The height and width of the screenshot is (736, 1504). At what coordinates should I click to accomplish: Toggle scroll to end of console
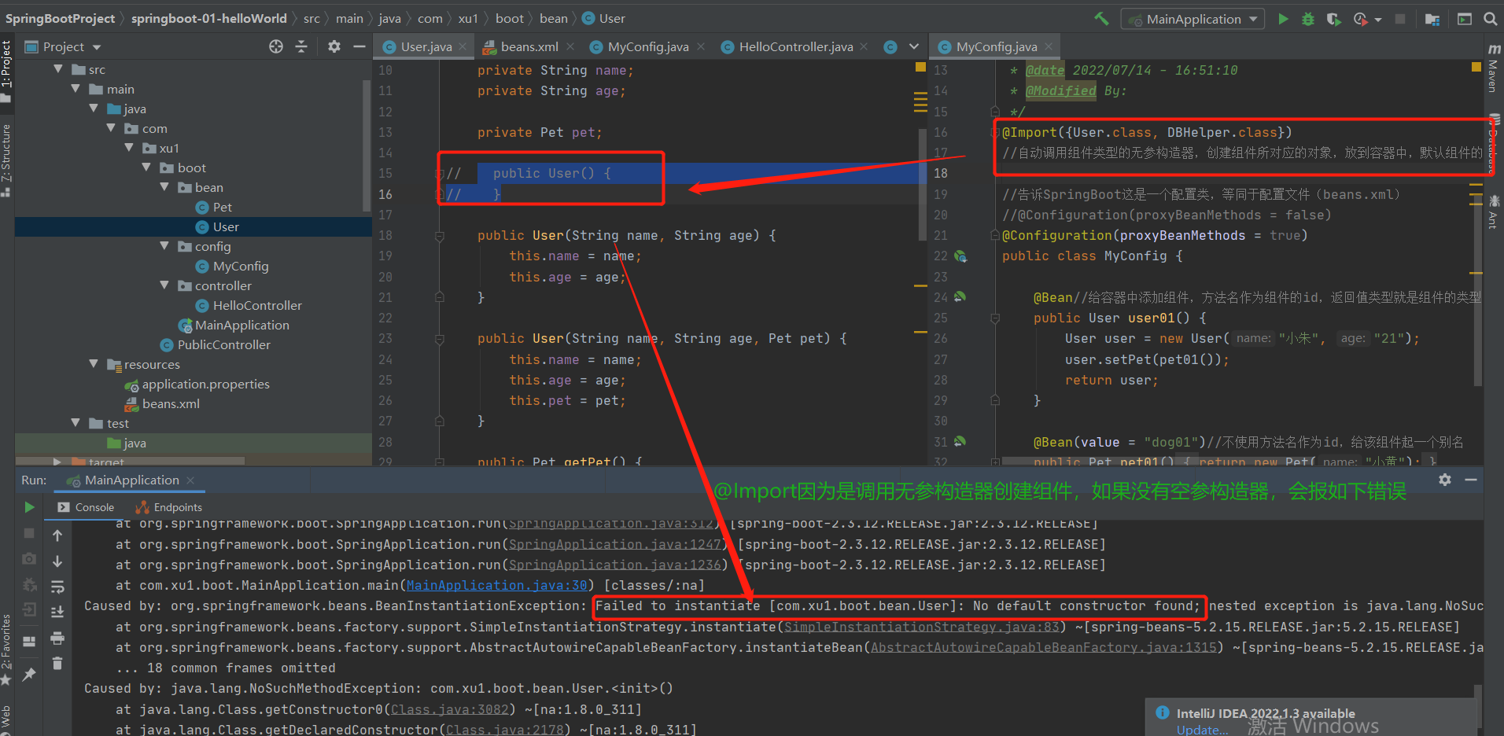pyautogui.click(x=57, y=612)
